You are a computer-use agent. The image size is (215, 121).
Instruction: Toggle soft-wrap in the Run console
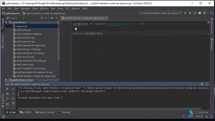click(x=13, y=98)
